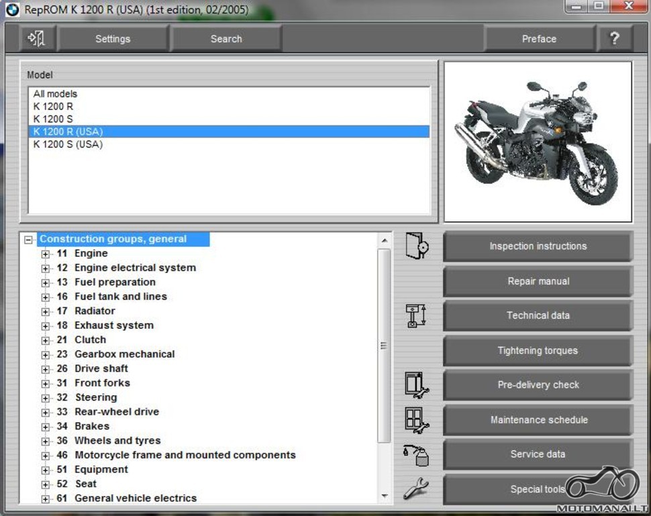Select K 1200 S (USA) model
This screenshot has height=516, width=651.
229,144
